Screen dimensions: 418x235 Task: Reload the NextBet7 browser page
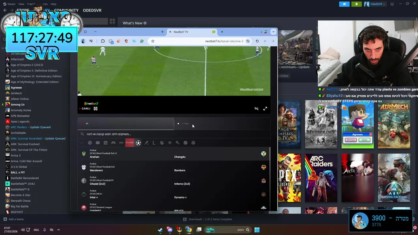(257, 41)
